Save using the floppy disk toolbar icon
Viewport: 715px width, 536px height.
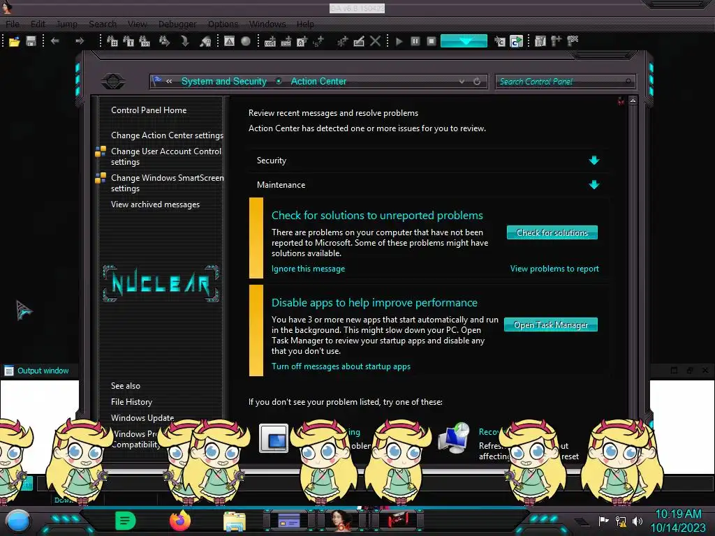31,41
